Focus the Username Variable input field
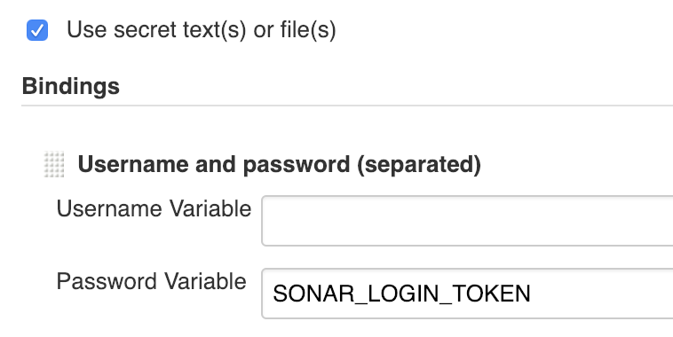 coord(467,221)
